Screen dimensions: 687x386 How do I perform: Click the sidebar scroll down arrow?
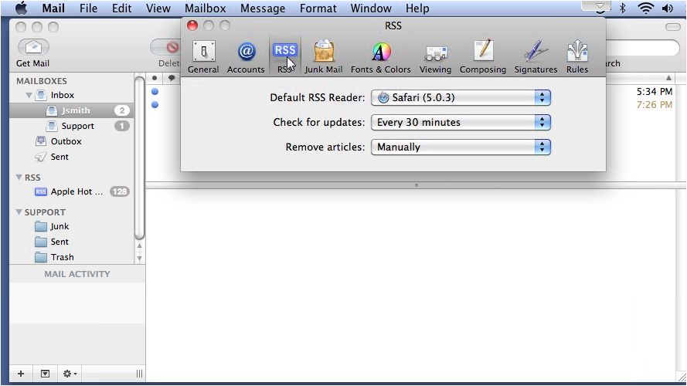[139, 258]
